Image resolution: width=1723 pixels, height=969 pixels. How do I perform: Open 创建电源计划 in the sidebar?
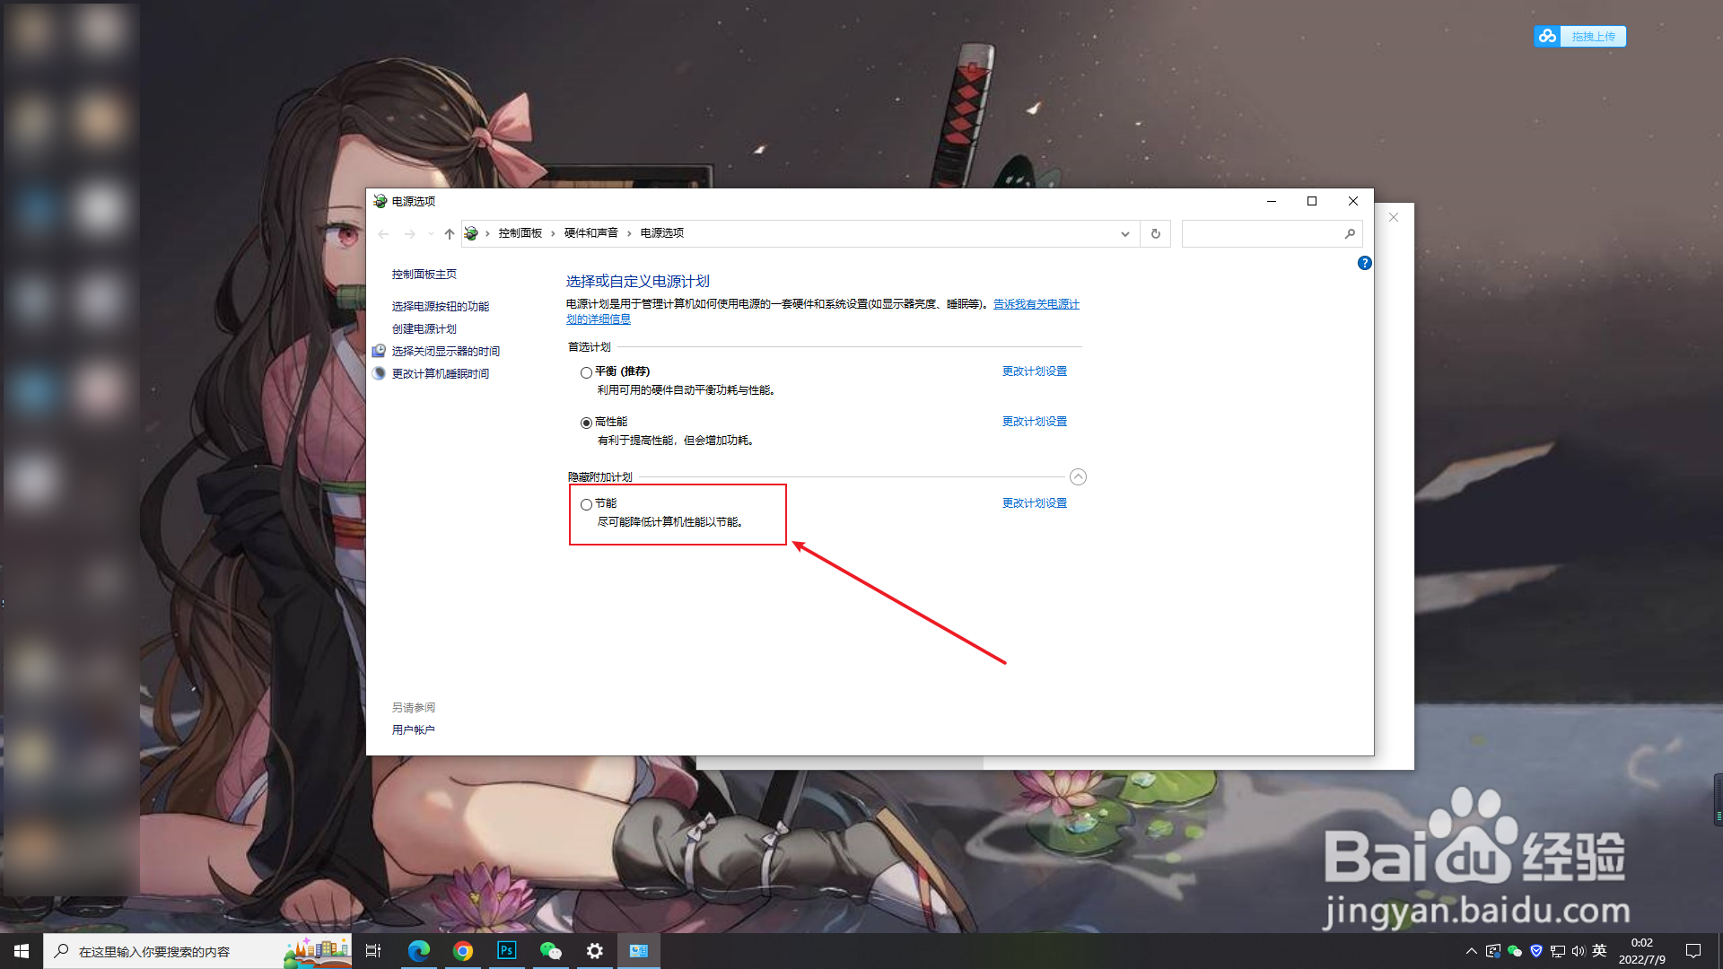point(424,328)
